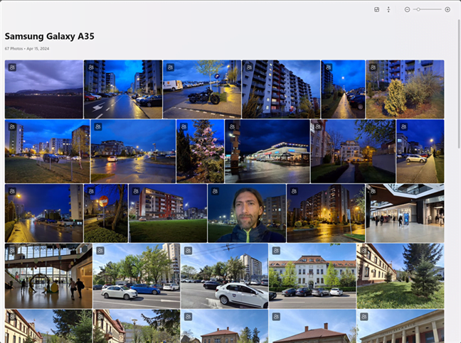Image resolution: width=461 pixels, height=343 pixels.
Task: Click people icon on yellow-green shrub photo
Action: (x=373, y=67)
